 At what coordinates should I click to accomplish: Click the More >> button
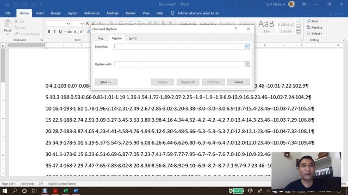click(106, 82)
